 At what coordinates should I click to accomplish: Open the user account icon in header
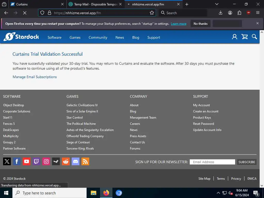click(x=235, y=37)
